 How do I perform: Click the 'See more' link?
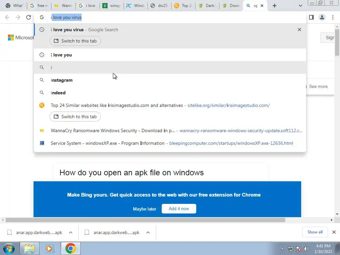point(318,87)
